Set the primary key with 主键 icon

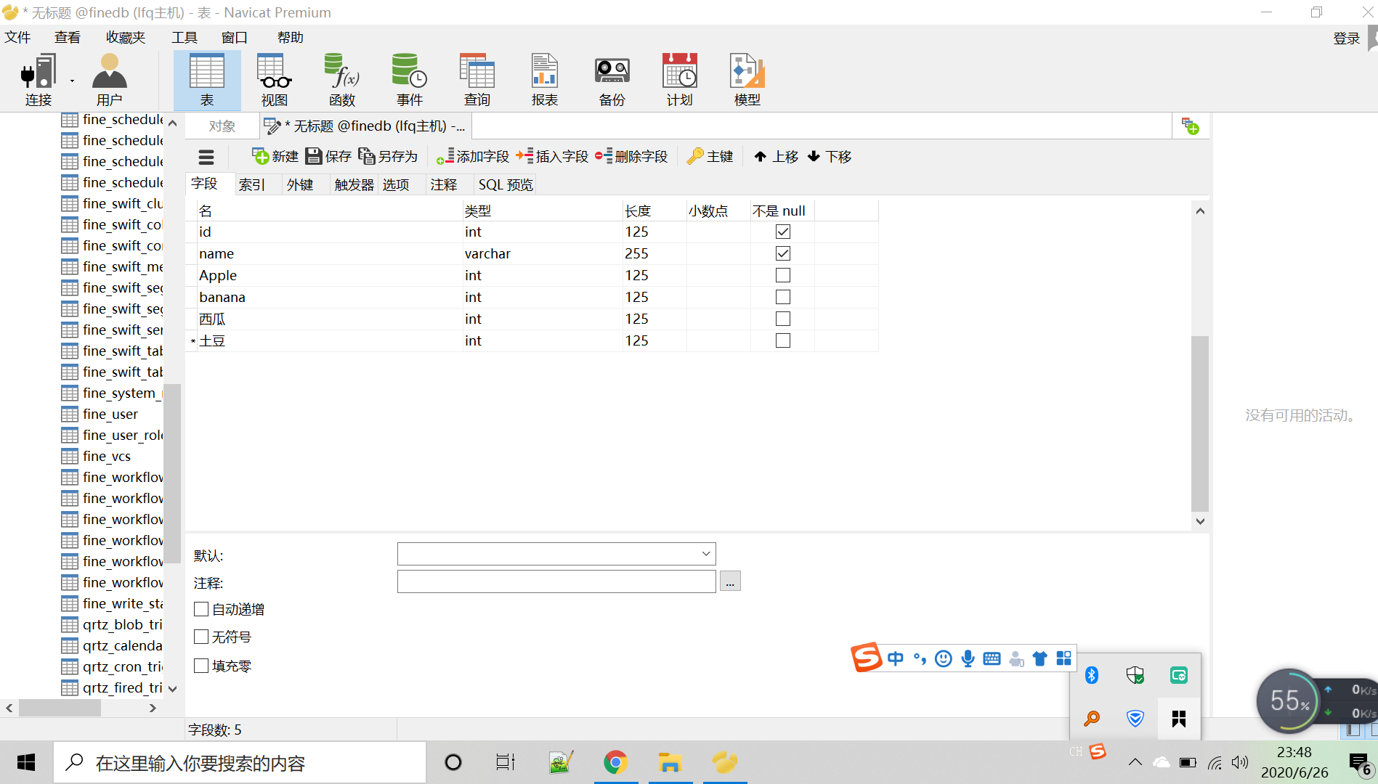pyautogui.click(x=710, y=156)
